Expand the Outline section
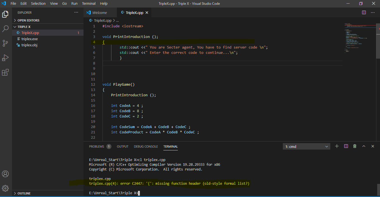 coord(24,193)
